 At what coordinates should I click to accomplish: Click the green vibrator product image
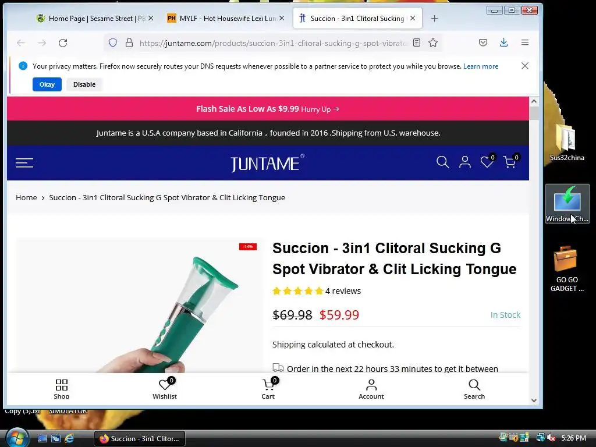139,305
